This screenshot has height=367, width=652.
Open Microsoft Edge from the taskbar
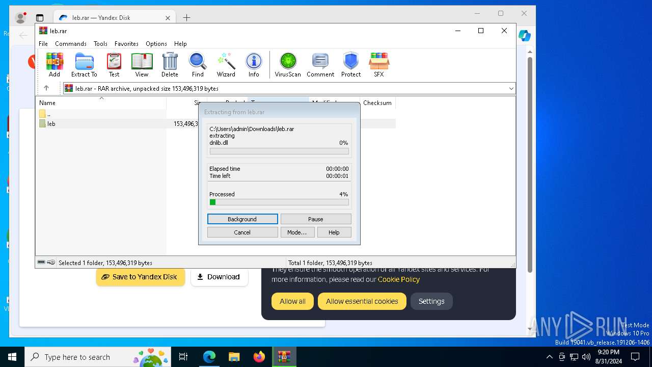(x=209, y=357)
